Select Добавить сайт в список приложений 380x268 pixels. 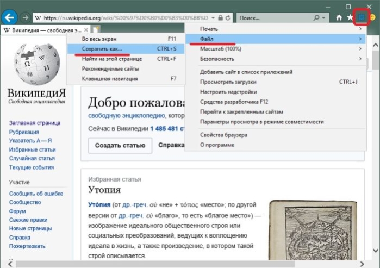click(x=276, y=72)
